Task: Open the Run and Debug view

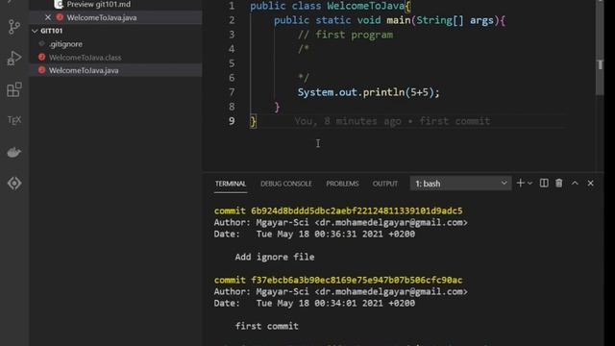Action: (x=14, y=58)
